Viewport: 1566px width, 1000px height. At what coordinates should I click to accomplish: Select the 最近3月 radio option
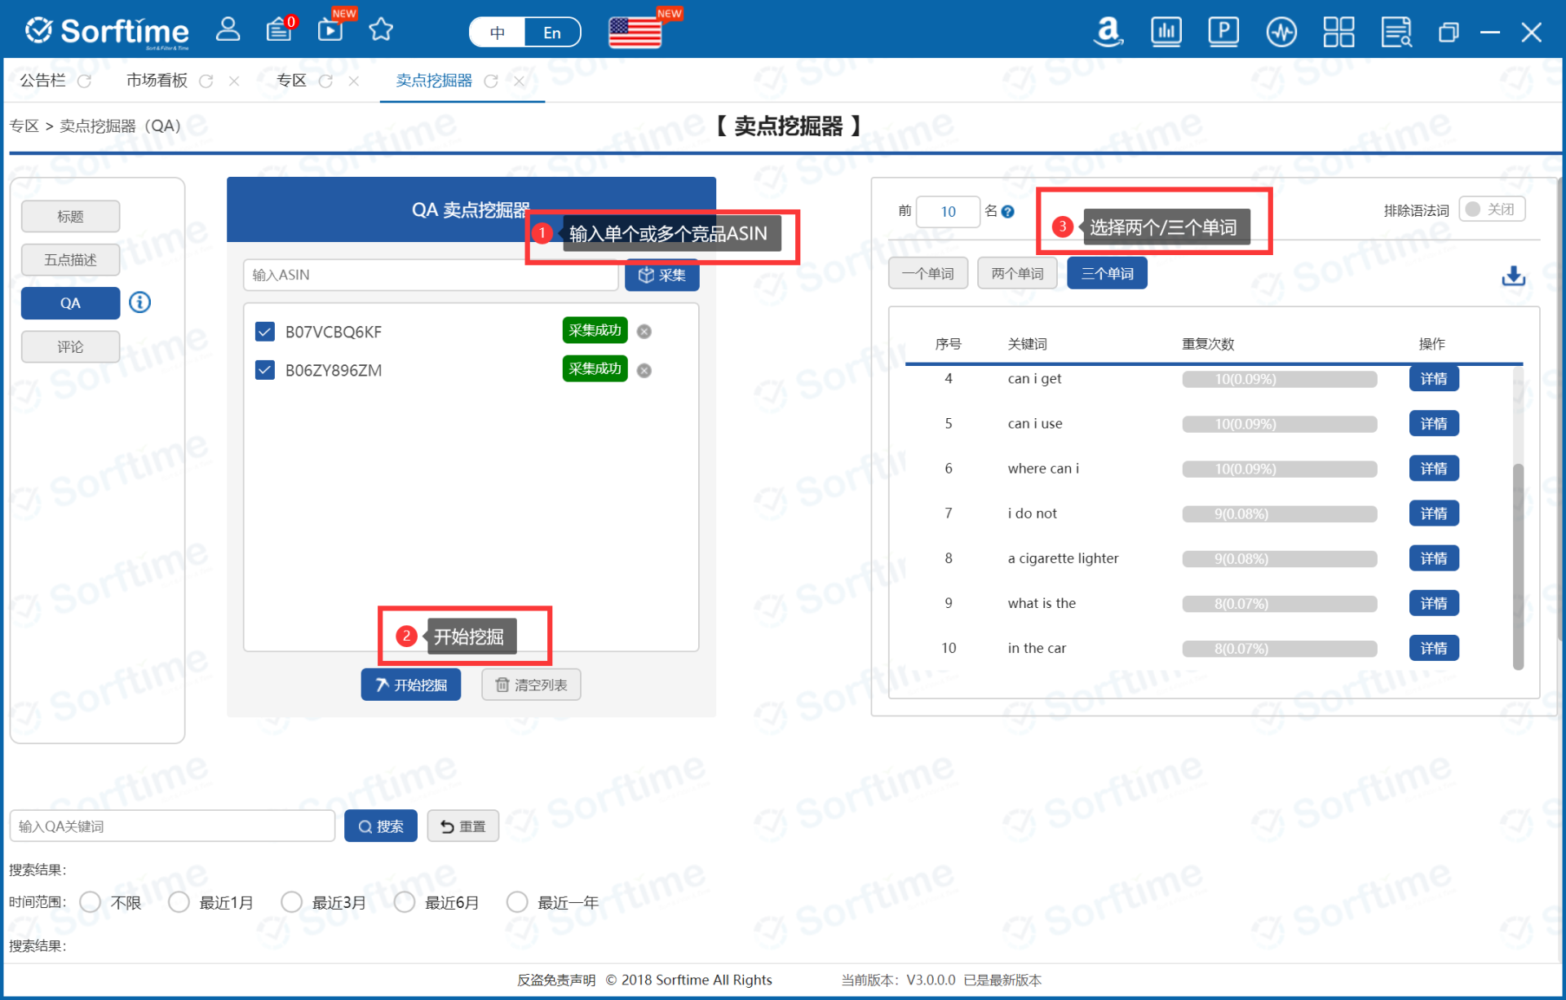291,902
